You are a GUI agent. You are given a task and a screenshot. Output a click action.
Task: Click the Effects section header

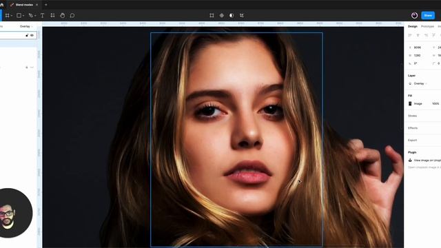tap(413, 128)
